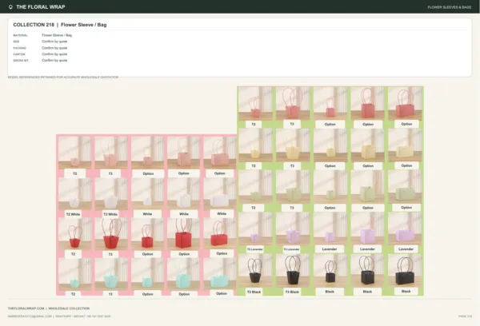This screenshot has height=326, width=480.
Task: Click the gmail email address in the footer
Action: [x=30, y=316]
